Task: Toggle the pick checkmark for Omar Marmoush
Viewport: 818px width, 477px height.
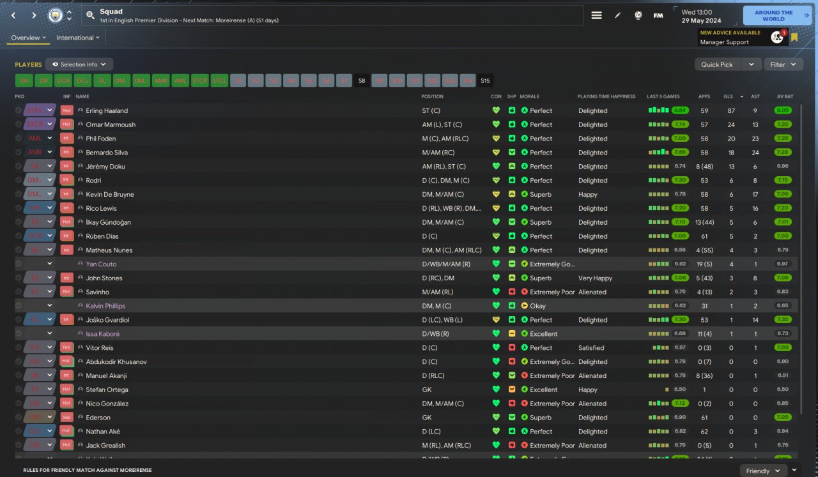Action: pos(19,125)
